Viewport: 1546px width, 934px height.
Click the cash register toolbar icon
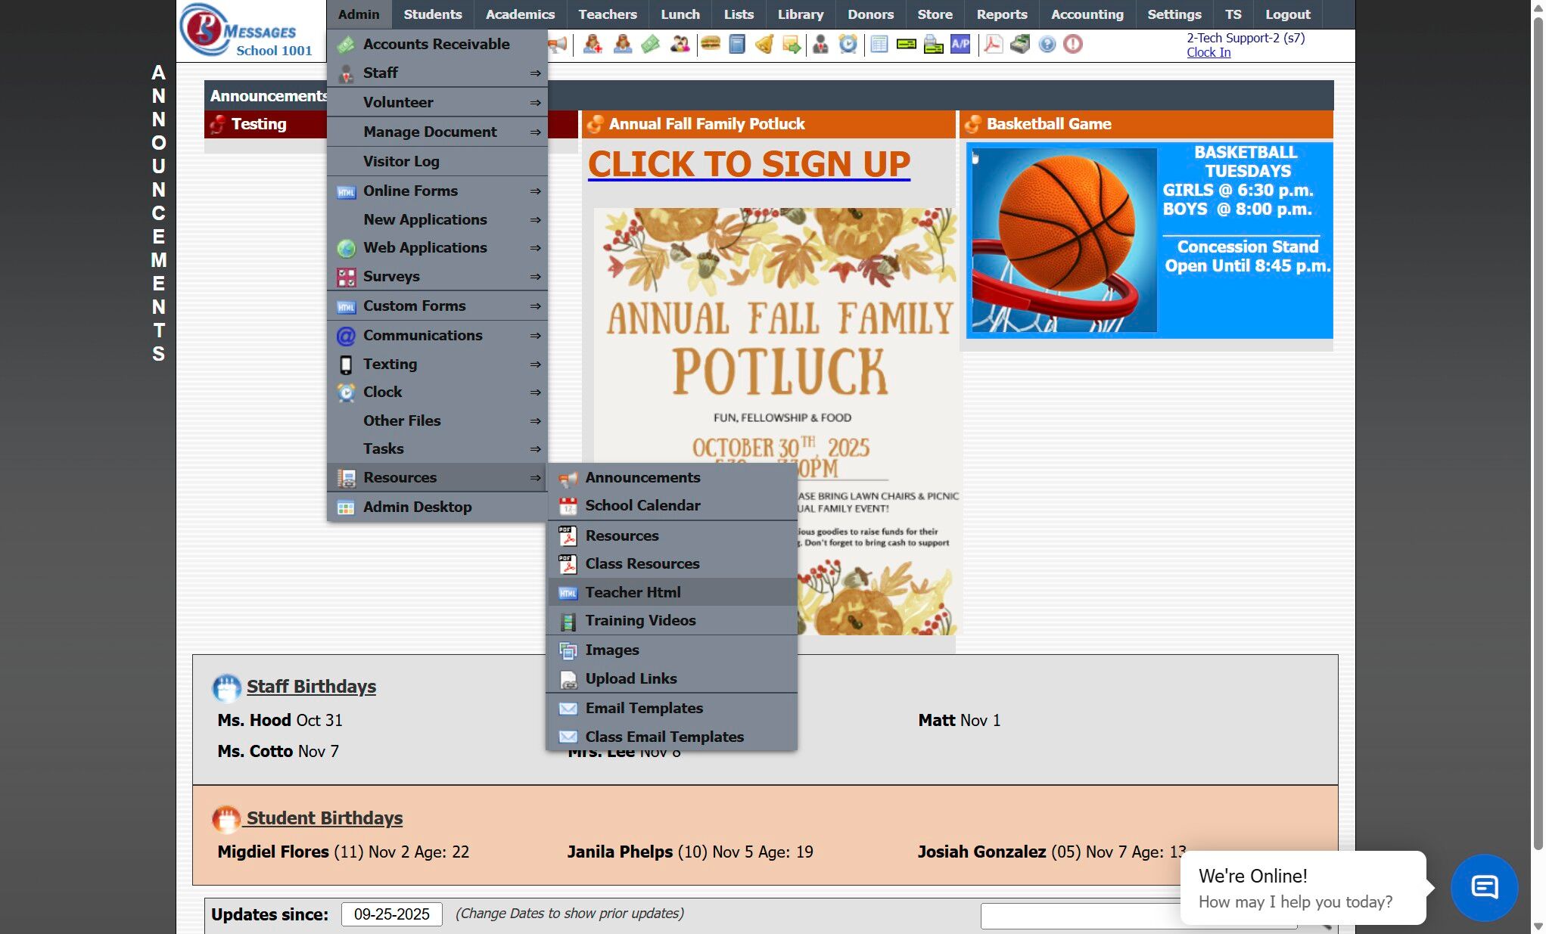point(1019,44)
